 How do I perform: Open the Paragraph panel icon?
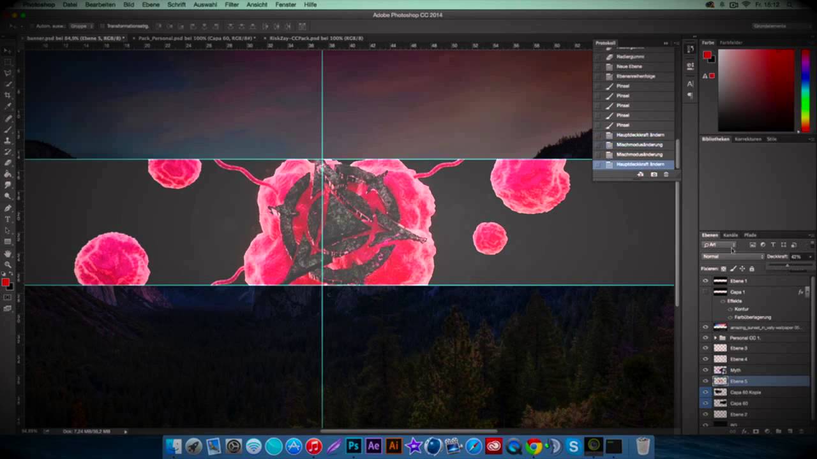(690, 95)
